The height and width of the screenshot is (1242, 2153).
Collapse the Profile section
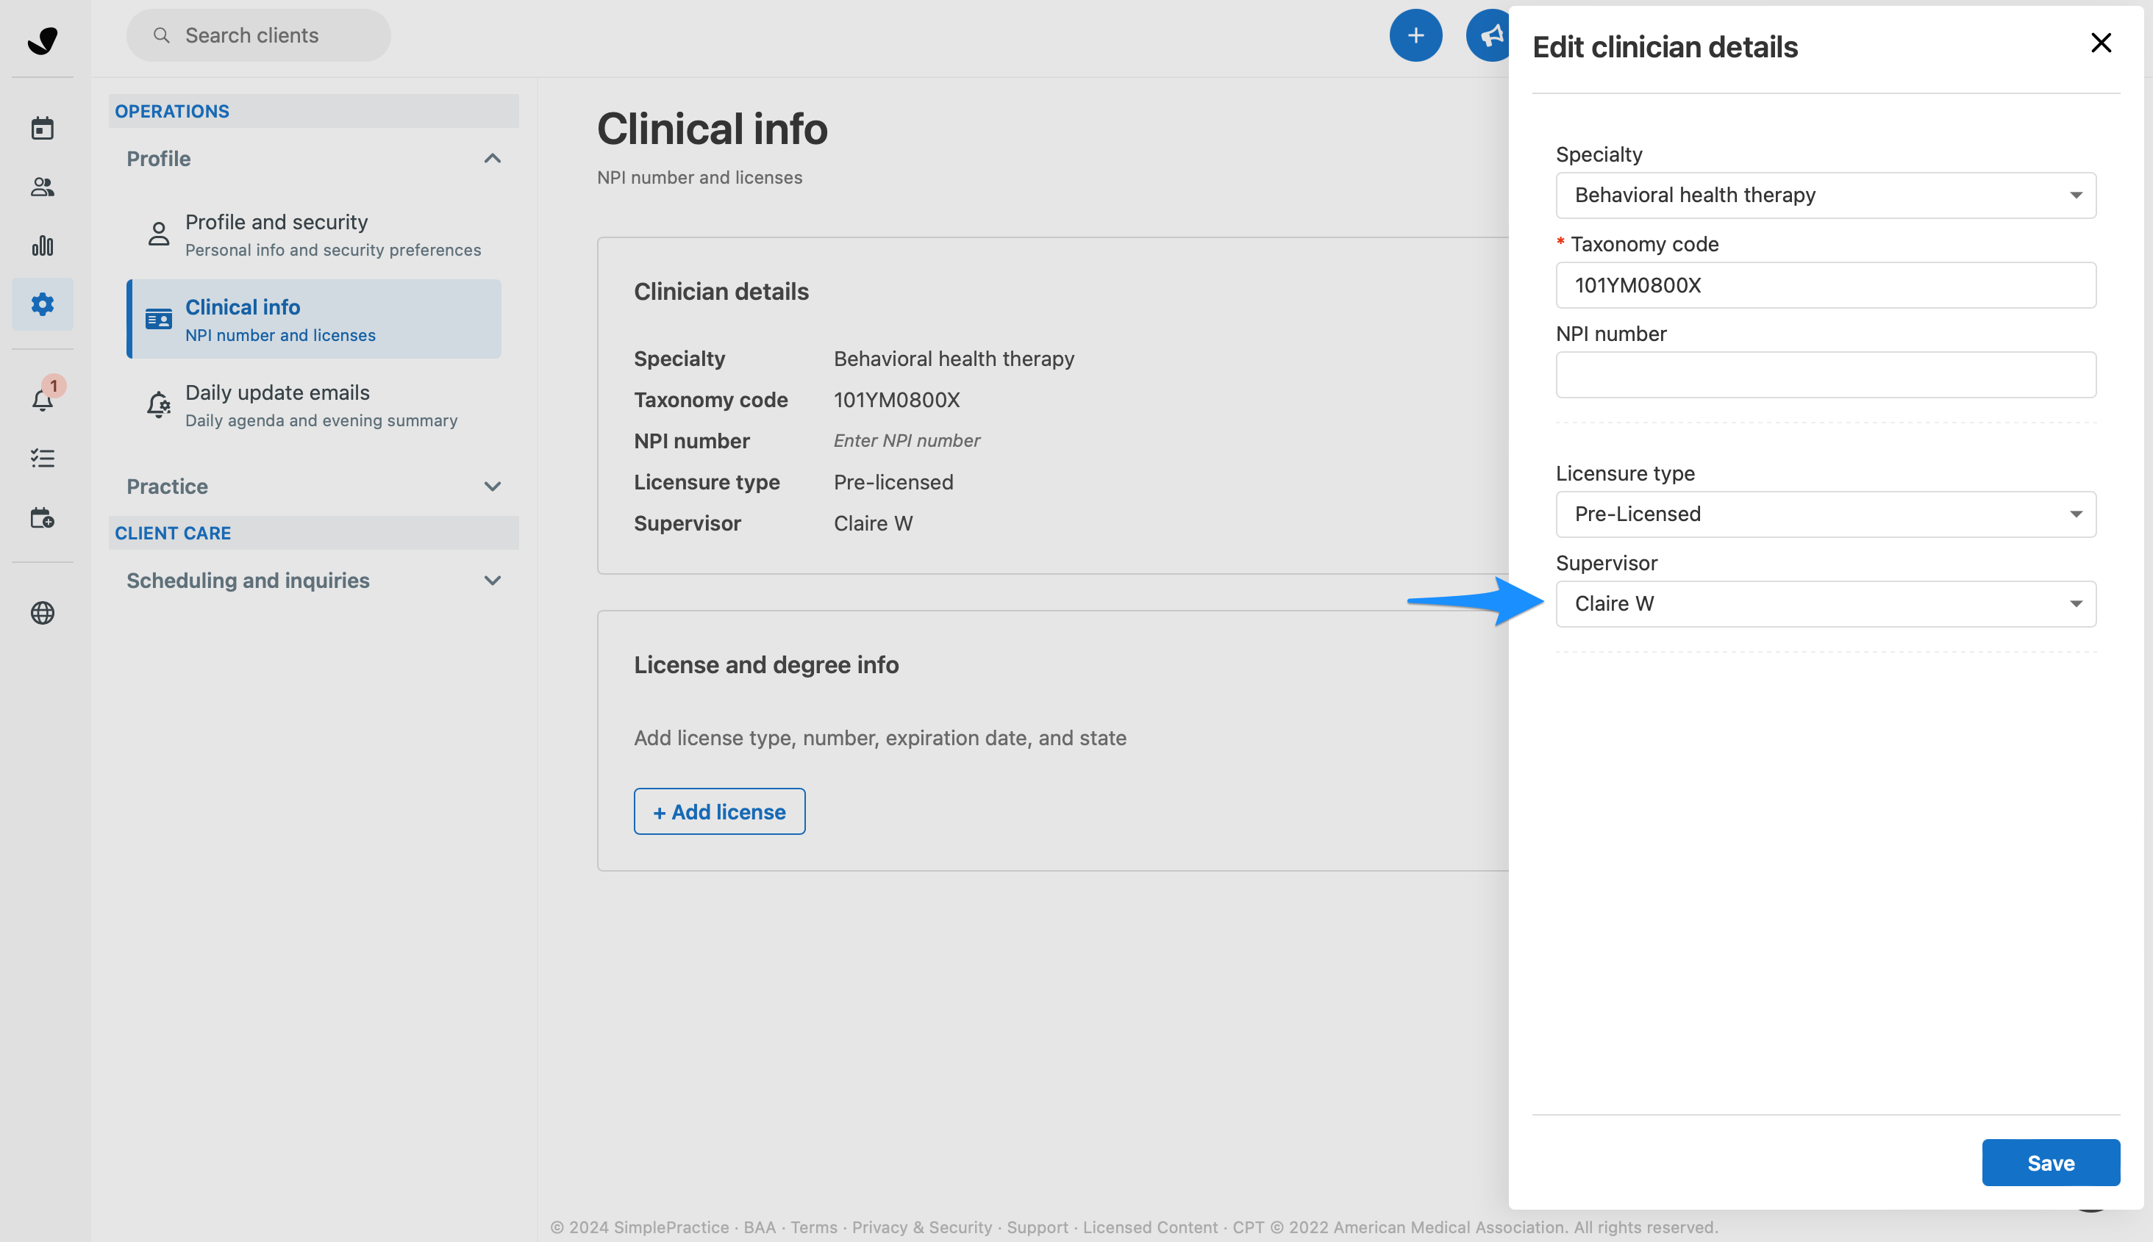(493, 159)
